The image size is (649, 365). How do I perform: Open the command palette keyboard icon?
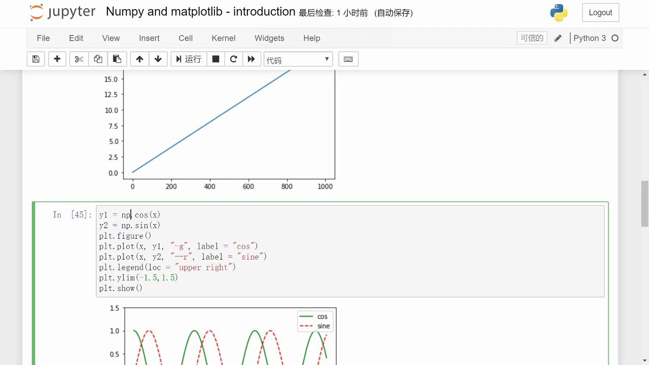348,59
